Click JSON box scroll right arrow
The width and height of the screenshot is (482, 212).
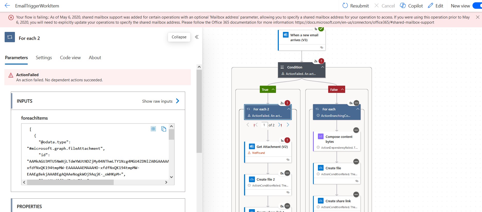pyautogui.click(x=166, y=182)
